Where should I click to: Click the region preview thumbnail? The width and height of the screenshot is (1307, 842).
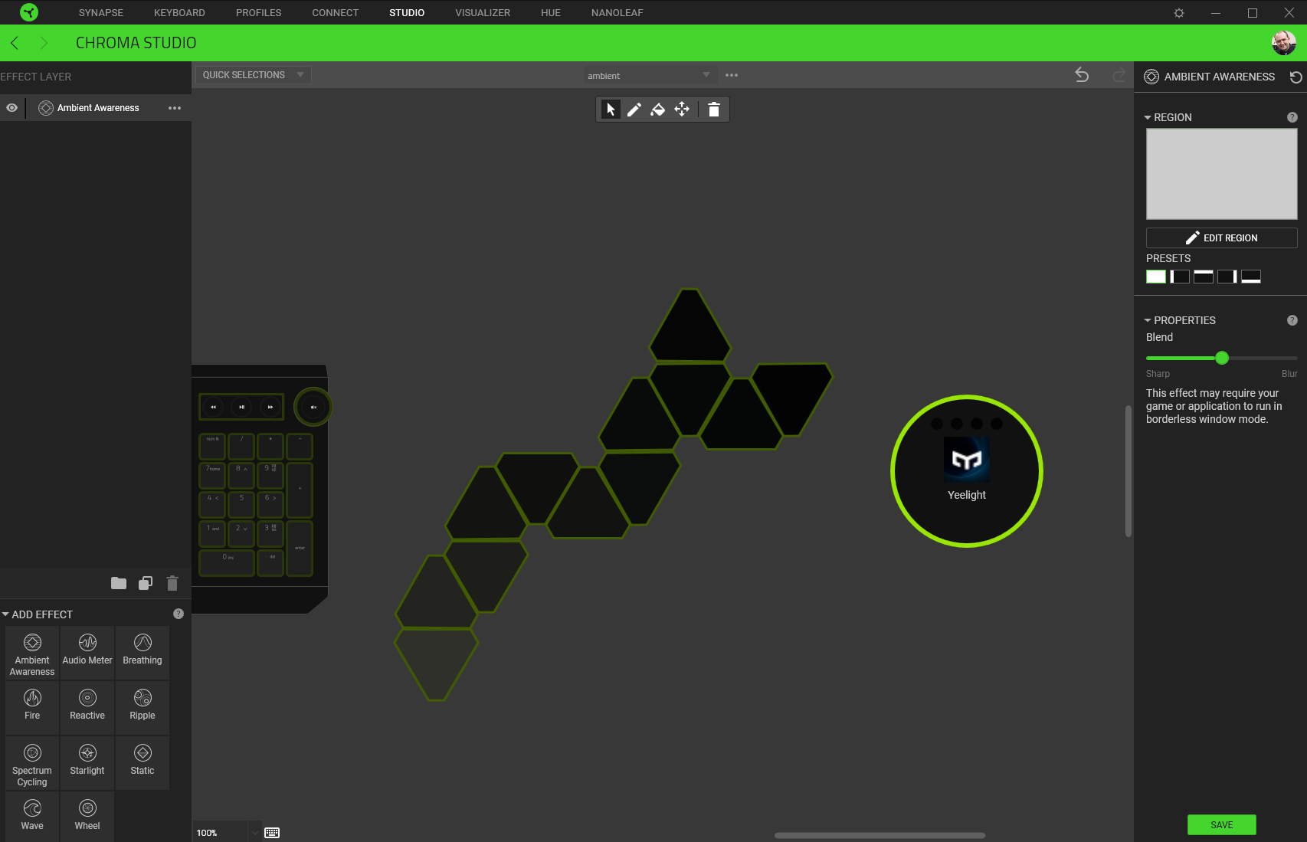1221,174
